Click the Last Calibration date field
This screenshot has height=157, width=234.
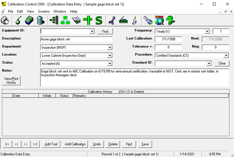[x=168, y=39]
